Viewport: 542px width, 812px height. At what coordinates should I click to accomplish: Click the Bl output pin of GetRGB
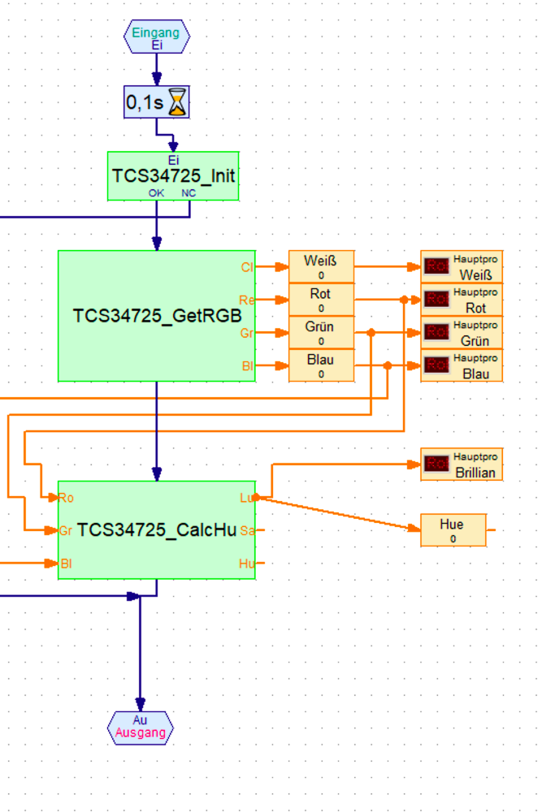click(248, 366)
